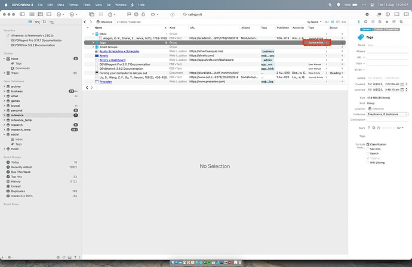The image size is (412, 267).
Task: Switch to the columns view button
Action: pos(338,22)
